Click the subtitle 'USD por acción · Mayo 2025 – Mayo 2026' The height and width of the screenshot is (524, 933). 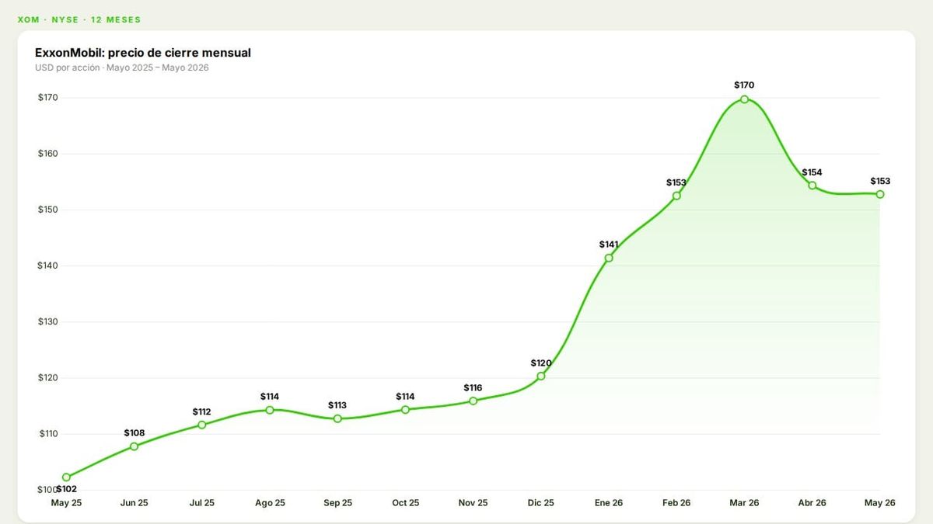click(x=122, y=68)
